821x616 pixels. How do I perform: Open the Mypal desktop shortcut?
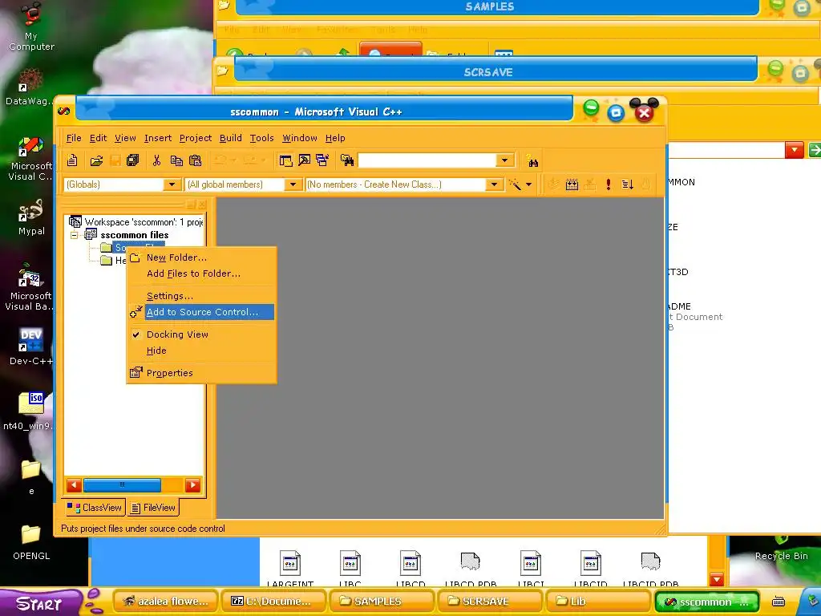31,217
